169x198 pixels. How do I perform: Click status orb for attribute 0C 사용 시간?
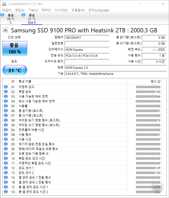6,139
